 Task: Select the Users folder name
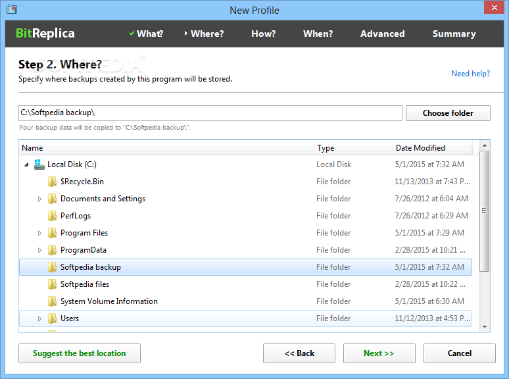coord(70,318)
